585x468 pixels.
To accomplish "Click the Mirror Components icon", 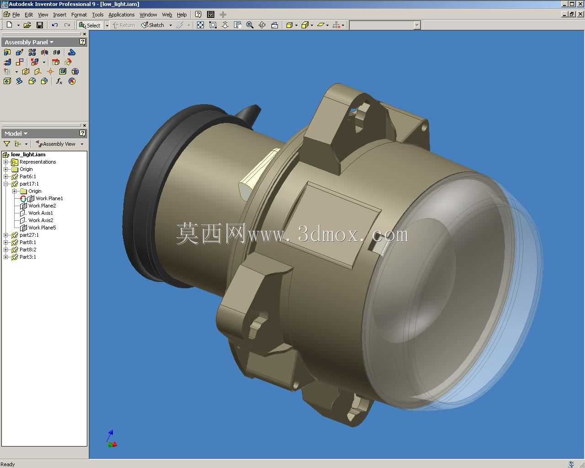I will point(44,52).
